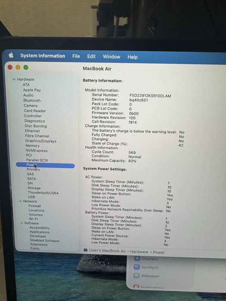This screenshot has height=301, width=226.
Task: Open the Window menu
Action: coord(111,57)
